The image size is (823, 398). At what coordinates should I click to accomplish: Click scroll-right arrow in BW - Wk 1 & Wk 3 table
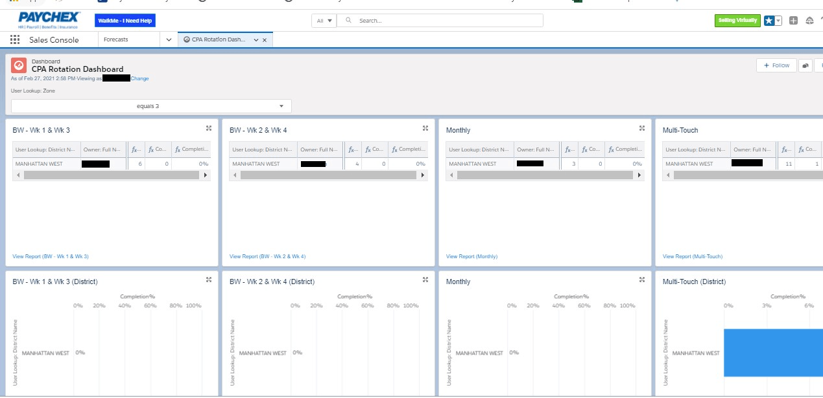click(x=206, y=175)
